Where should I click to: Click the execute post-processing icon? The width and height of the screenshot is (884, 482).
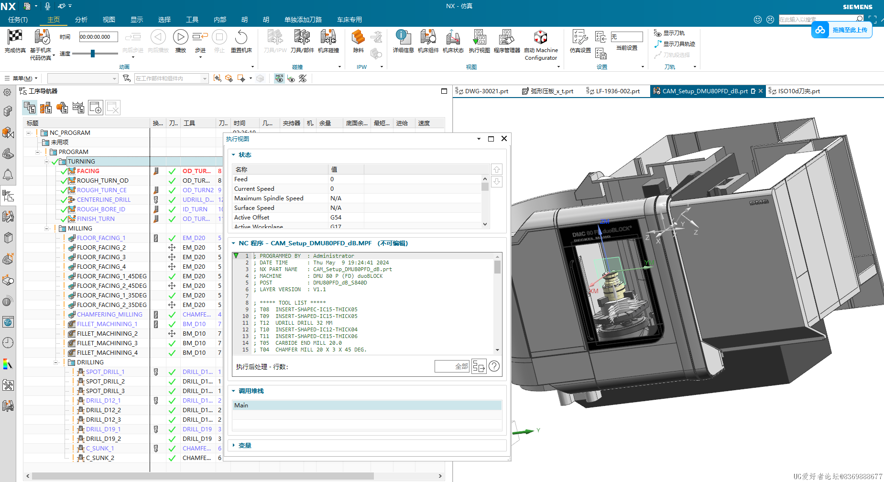tap(479, 366)
